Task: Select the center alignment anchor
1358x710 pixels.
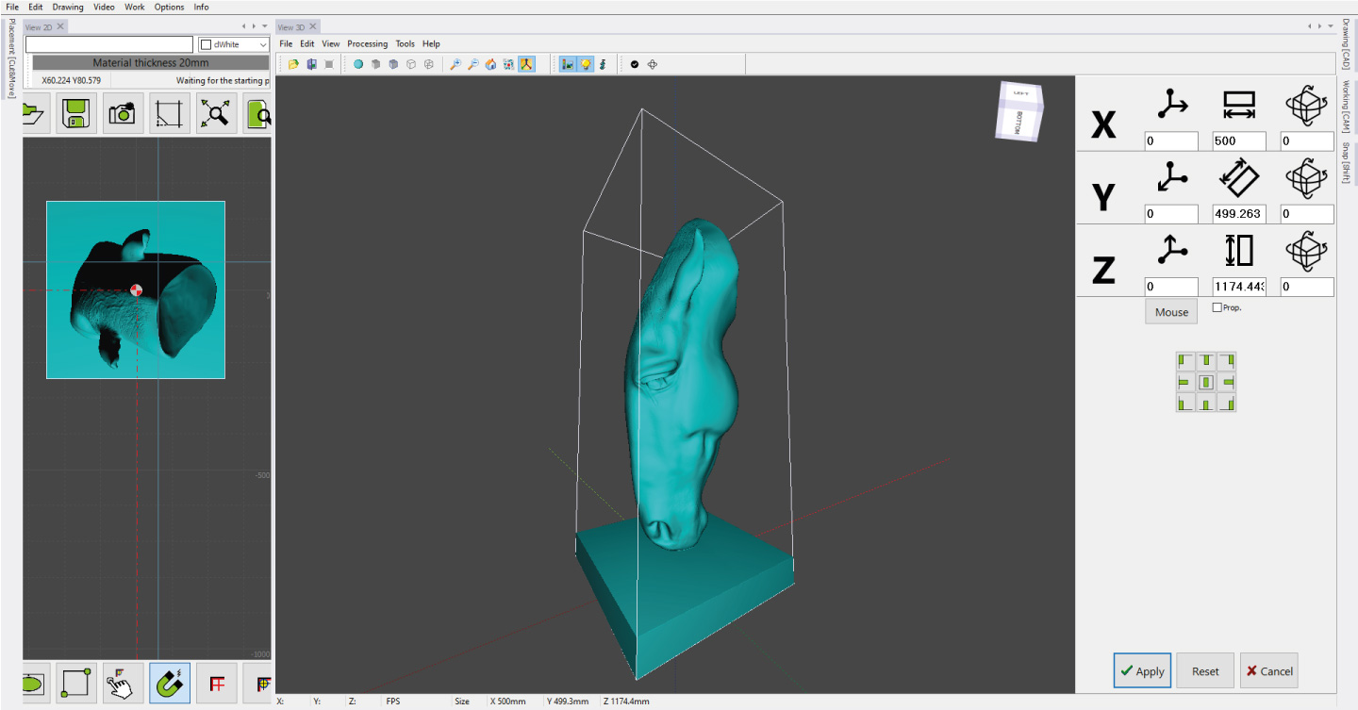Action: 1206,383
